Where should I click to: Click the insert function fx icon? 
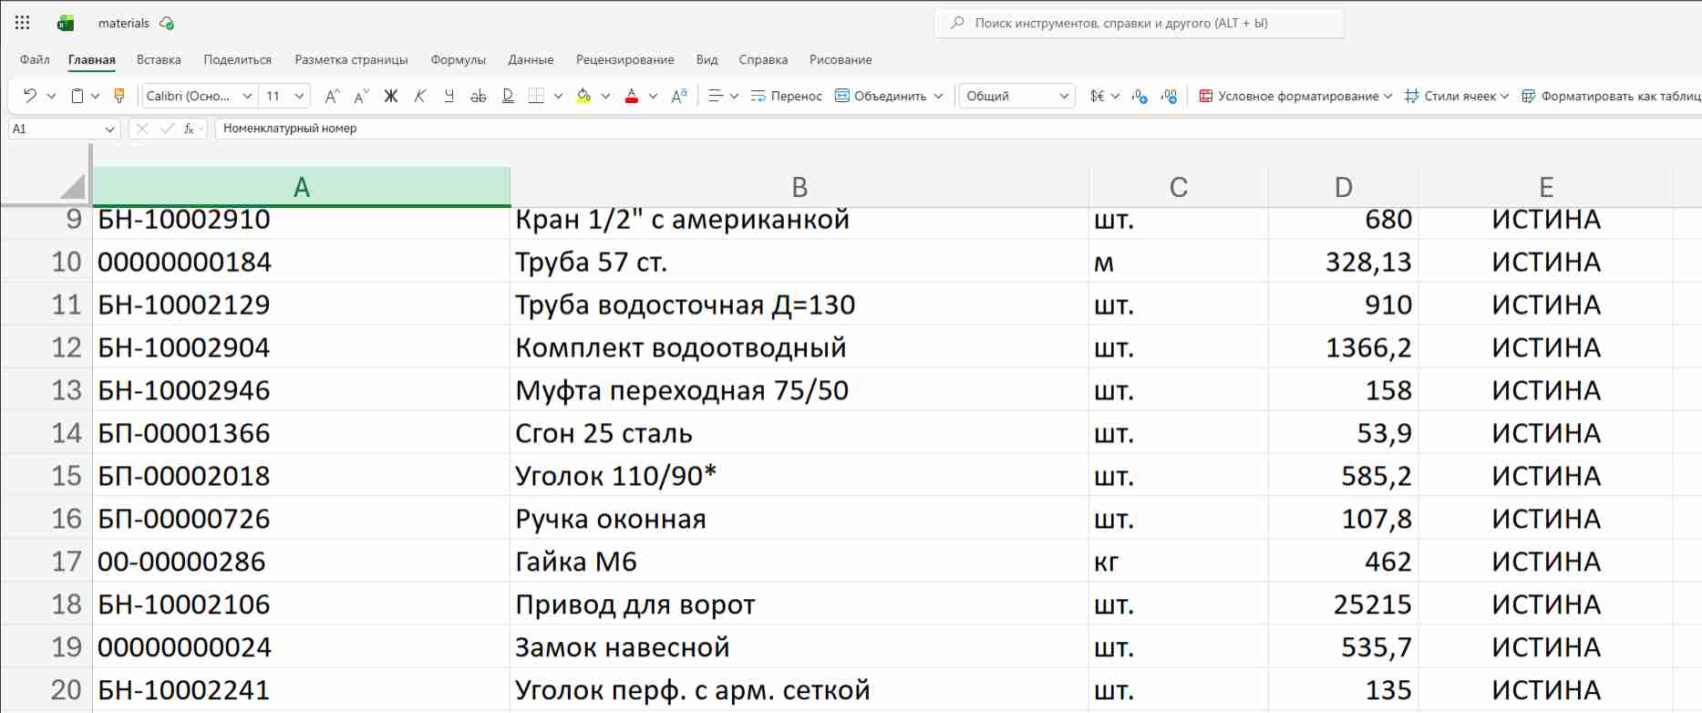pos(189,129)
